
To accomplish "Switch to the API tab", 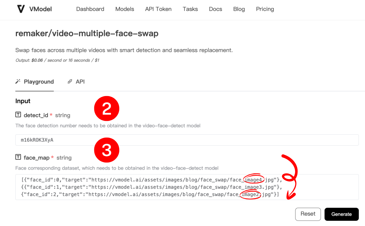I will point(76,82).
